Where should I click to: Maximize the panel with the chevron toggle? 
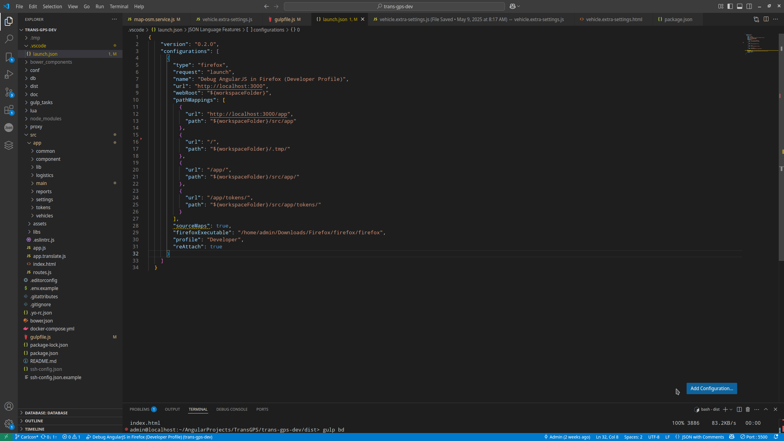(x=766, y=409)
